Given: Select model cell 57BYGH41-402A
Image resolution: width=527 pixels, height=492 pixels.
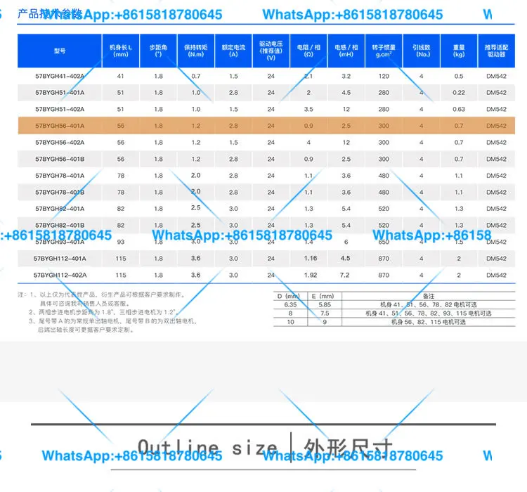Looking at the screenshot, I should click(x=60, y=77).
